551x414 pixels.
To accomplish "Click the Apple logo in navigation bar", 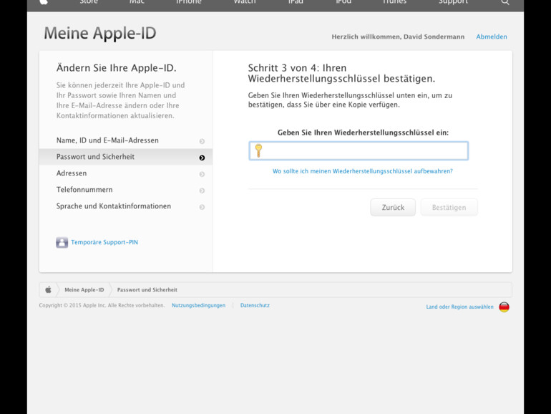I will coord(44,2).
